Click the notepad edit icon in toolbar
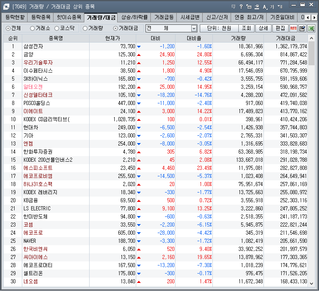The image size is (319, 291). pyautogui.click(x=302, y=28)
